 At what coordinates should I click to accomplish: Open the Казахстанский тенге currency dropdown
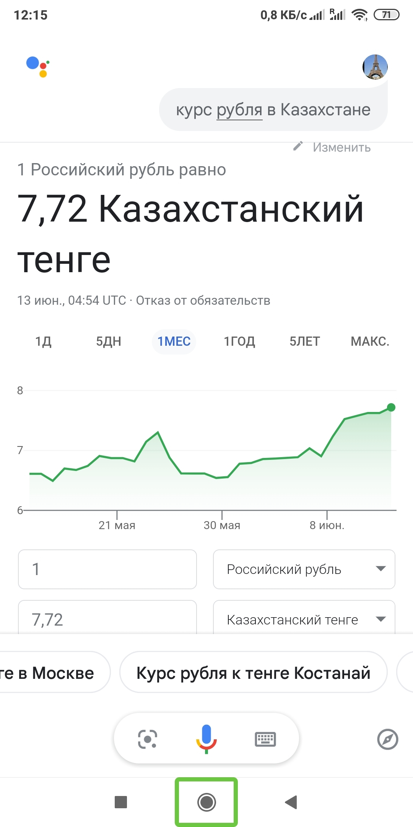pyautogui.click(x=304, y=619)
